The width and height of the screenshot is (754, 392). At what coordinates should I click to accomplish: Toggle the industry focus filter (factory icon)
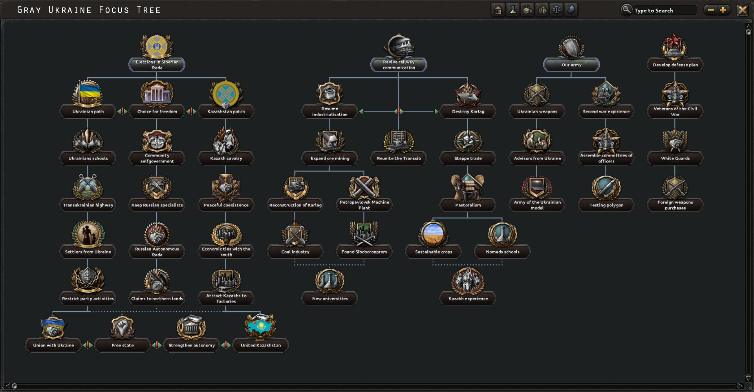pyautogui.click(x=527, y=10)
